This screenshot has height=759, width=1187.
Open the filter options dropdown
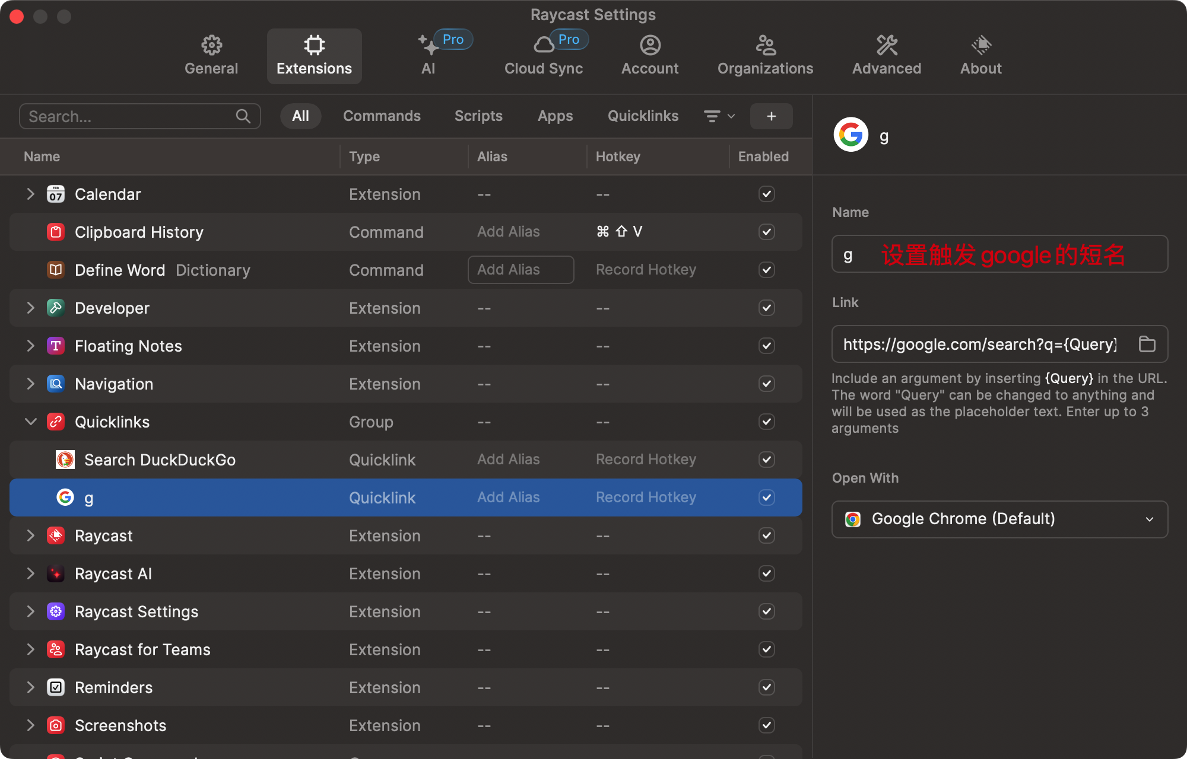719,116
